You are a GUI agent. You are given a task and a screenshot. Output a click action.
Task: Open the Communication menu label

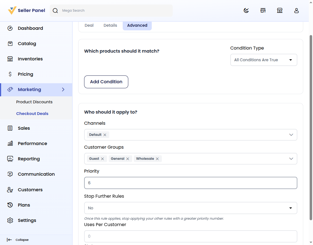[36, 174]
